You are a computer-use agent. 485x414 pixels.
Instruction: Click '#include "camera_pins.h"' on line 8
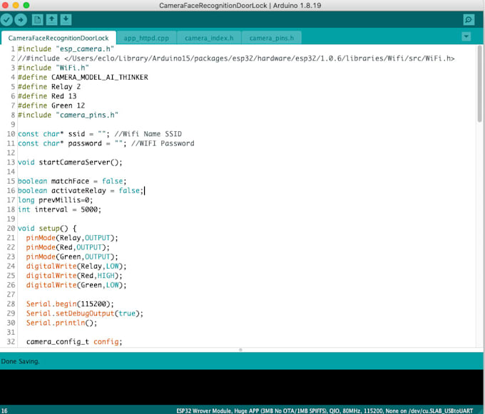pos(68,115)
